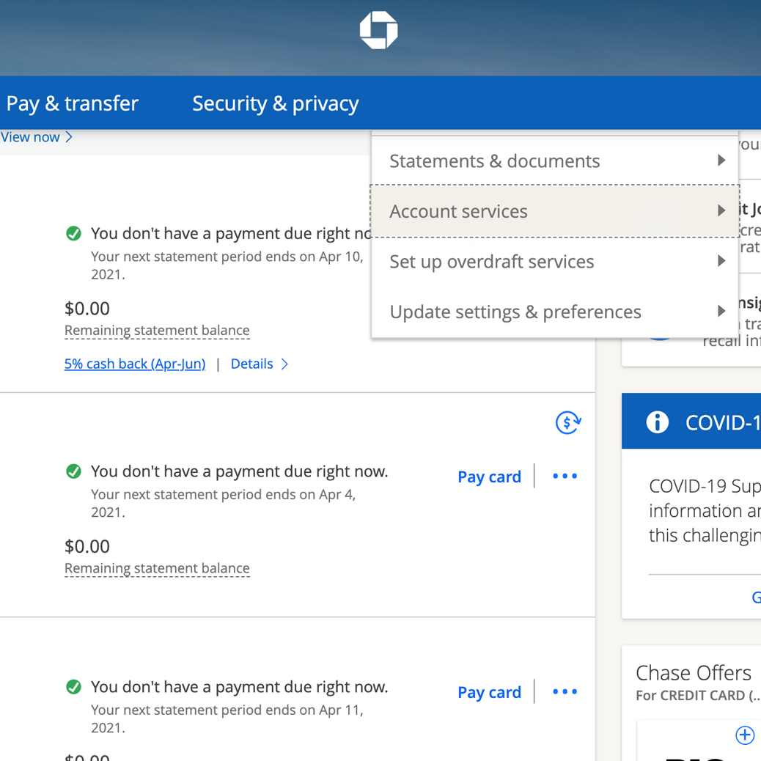This screenshot has height=761, width=761.
Task: Expand the Set up overdraft services submenu
Action: [x=555, y=262]
